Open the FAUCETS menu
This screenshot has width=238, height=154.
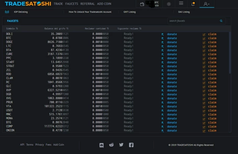tap(72, 4)
